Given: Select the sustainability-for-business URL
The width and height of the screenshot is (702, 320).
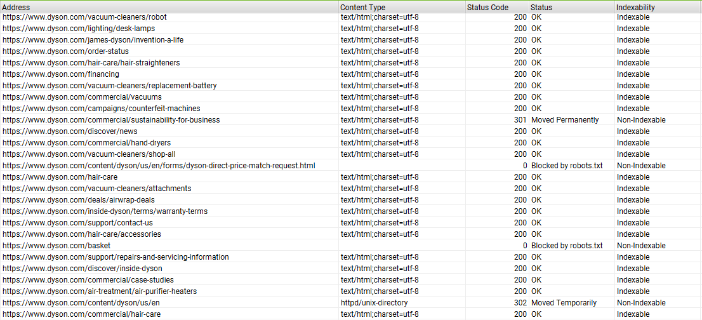Looking at the screenshot, I should [111, 120].
